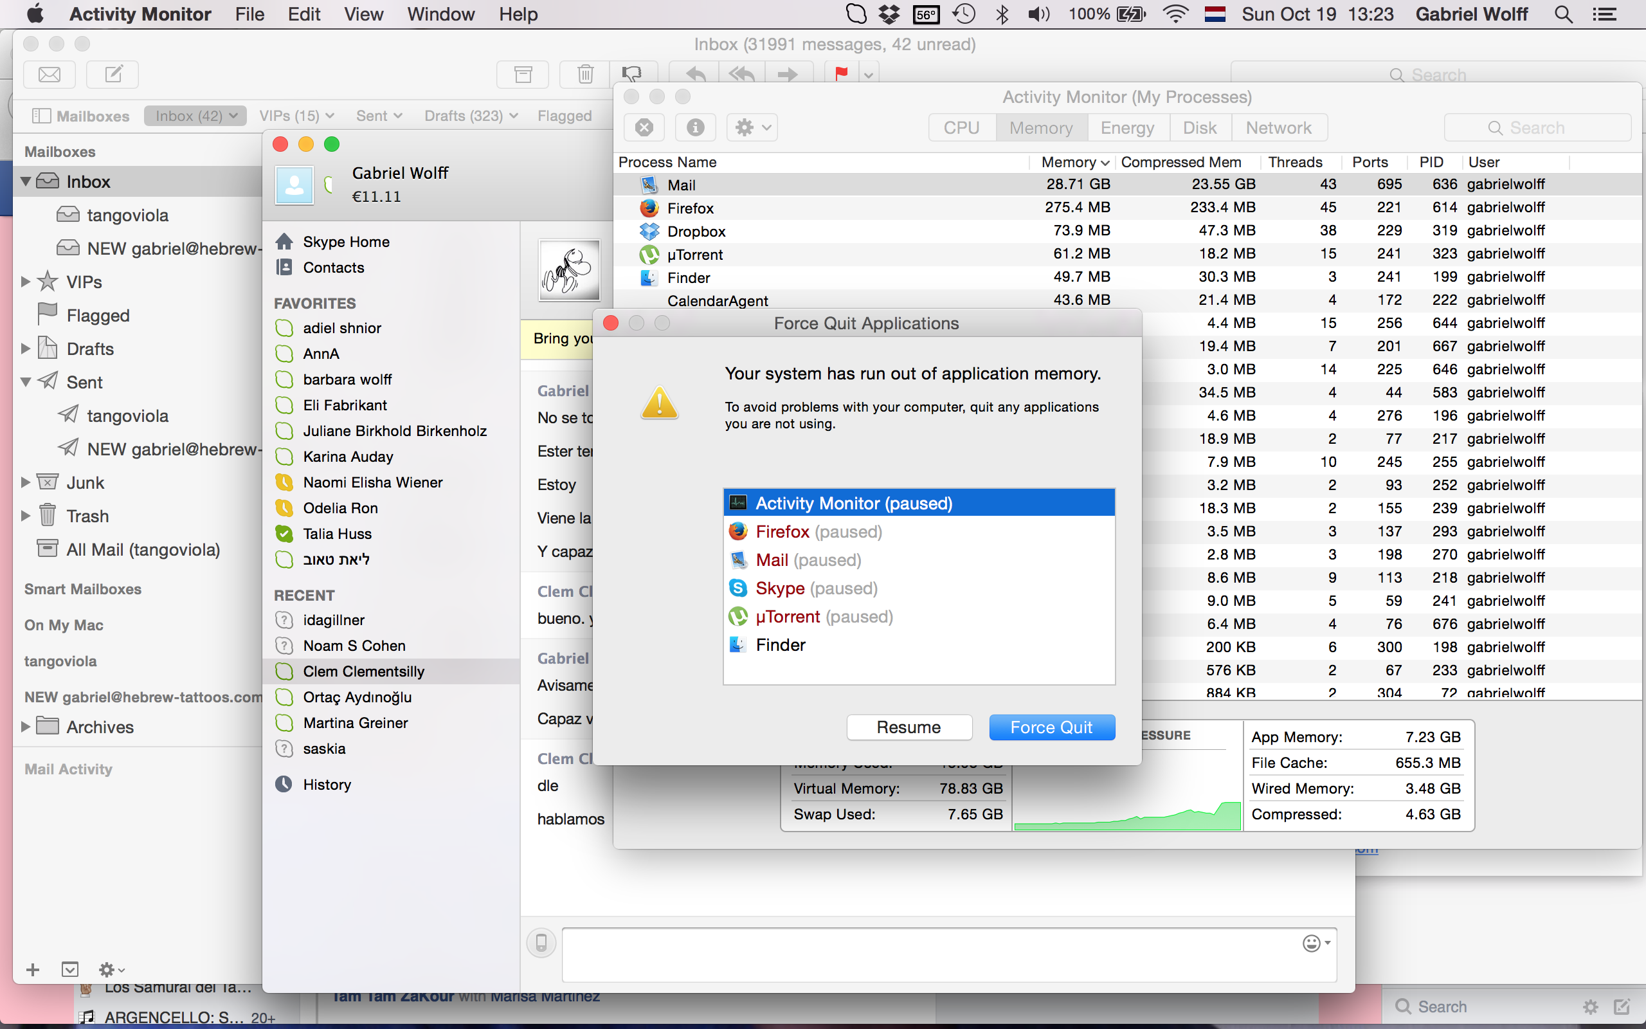The width and height of the screenshot is (1646, 1029).
Task: Click the Gabriel Wolff profile avatar in Skype
Action: coord(294,185)
